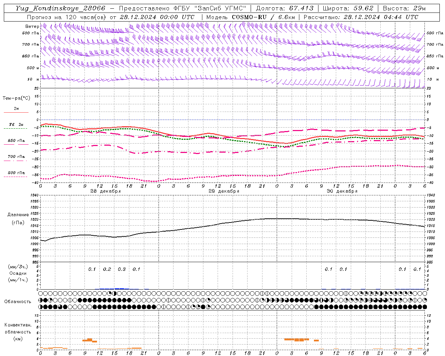Select the station title Yug_Kondinskoye_28066
This screenshot has width=445, height=356.
(60, 8)
